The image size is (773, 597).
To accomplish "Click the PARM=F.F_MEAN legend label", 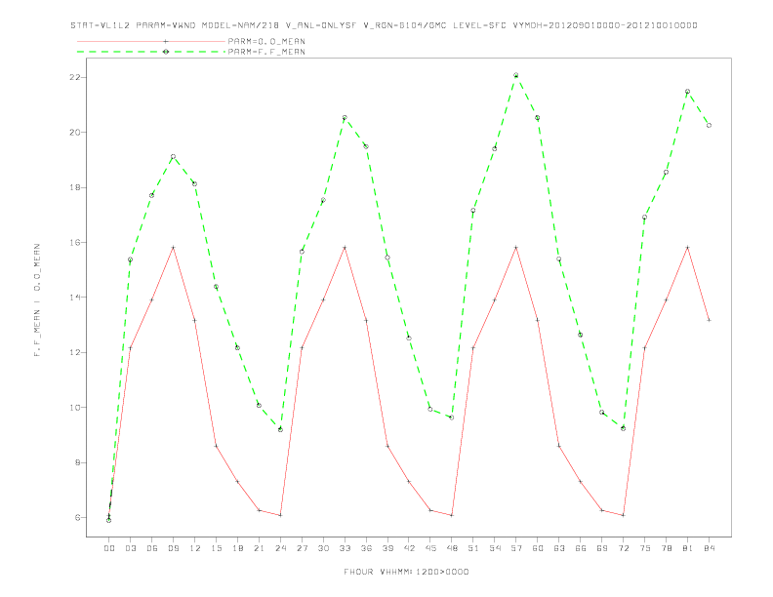I will pyautogui.click(x=266, y=52).
